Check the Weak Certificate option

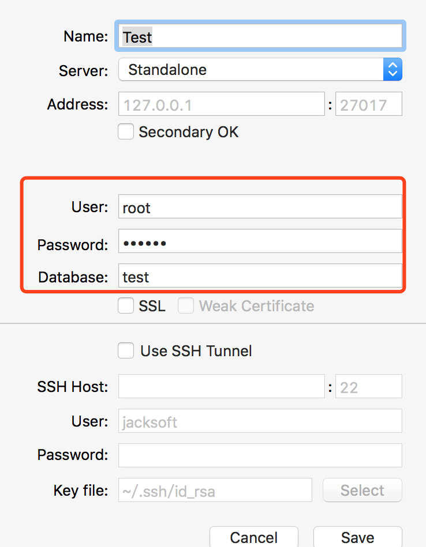point(186,305)
